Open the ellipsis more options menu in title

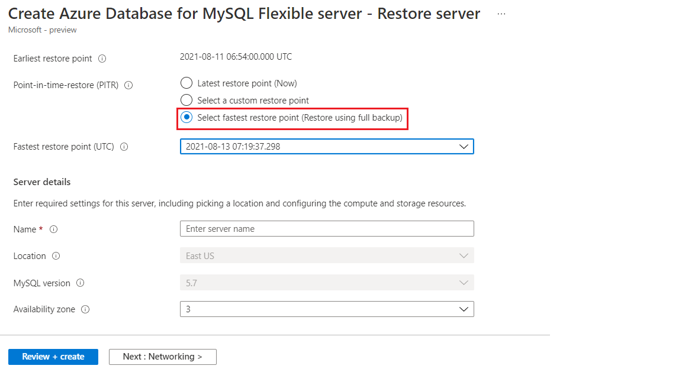click(501, 14)
